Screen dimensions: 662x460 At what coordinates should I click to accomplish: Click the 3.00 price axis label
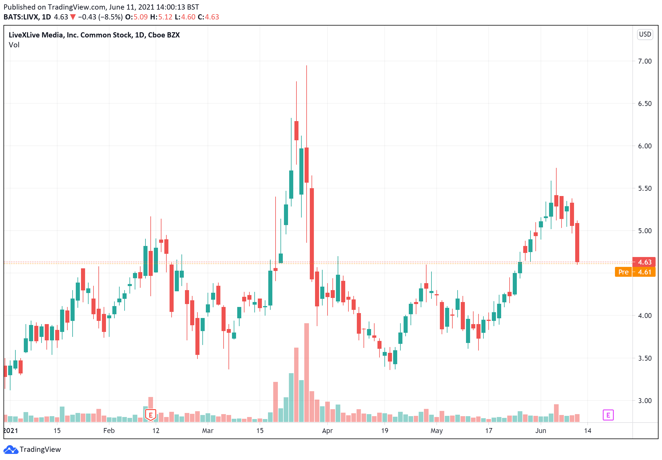coord(645,401)
